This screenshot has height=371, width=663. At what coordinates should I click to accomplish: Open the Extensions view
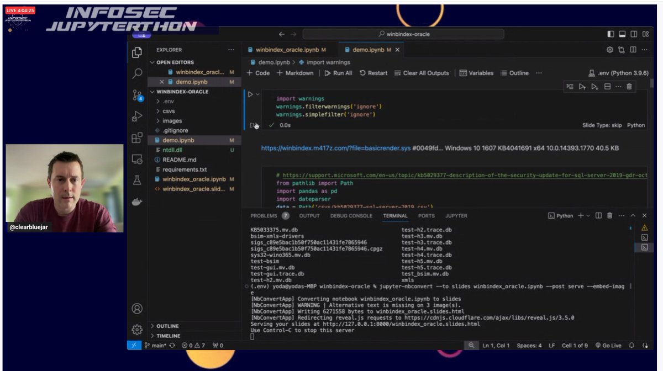point(137,138)
